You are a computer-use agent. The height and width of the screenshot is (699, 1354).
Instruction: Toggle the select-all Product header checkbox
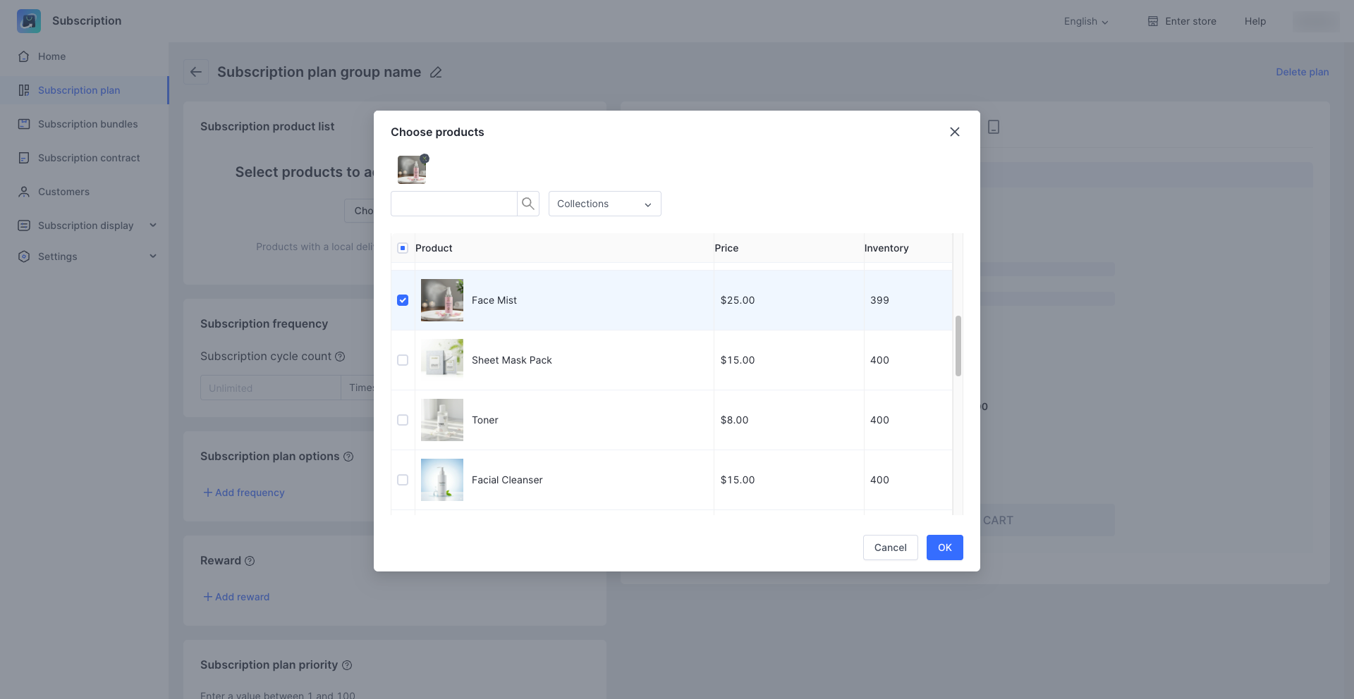[x=403, y=248]
